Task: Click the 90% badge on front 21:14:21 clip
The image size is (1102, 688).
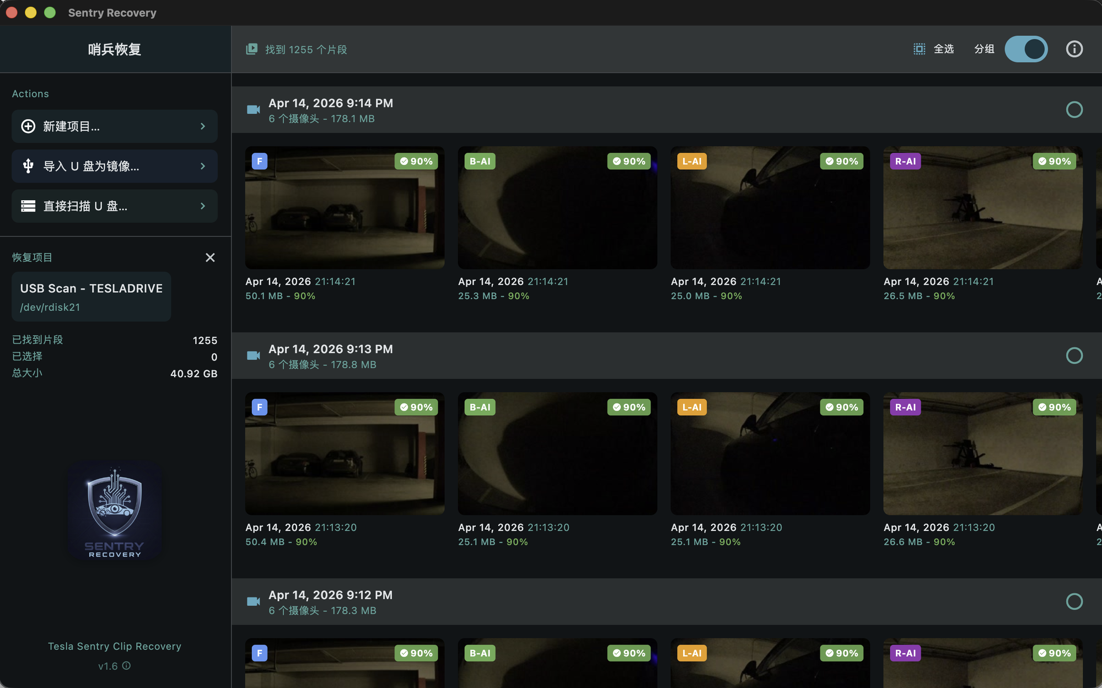Action: 416,161
